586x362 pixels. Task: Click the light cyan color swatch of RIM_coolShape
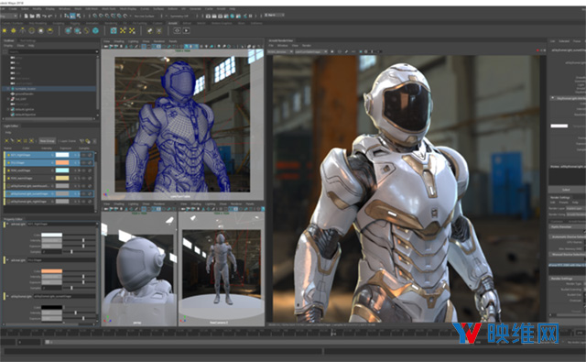point(62,170)
